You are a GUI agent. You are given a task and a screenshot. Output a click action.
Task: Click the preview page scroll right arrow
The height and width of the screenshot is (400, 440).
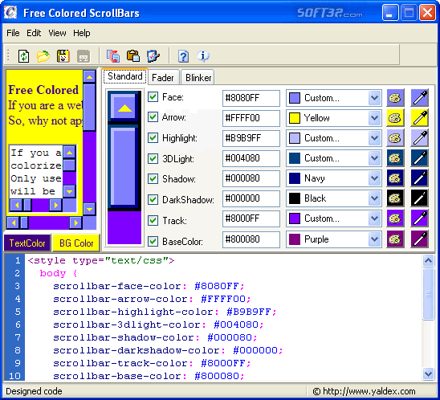[x=75, y=222]
